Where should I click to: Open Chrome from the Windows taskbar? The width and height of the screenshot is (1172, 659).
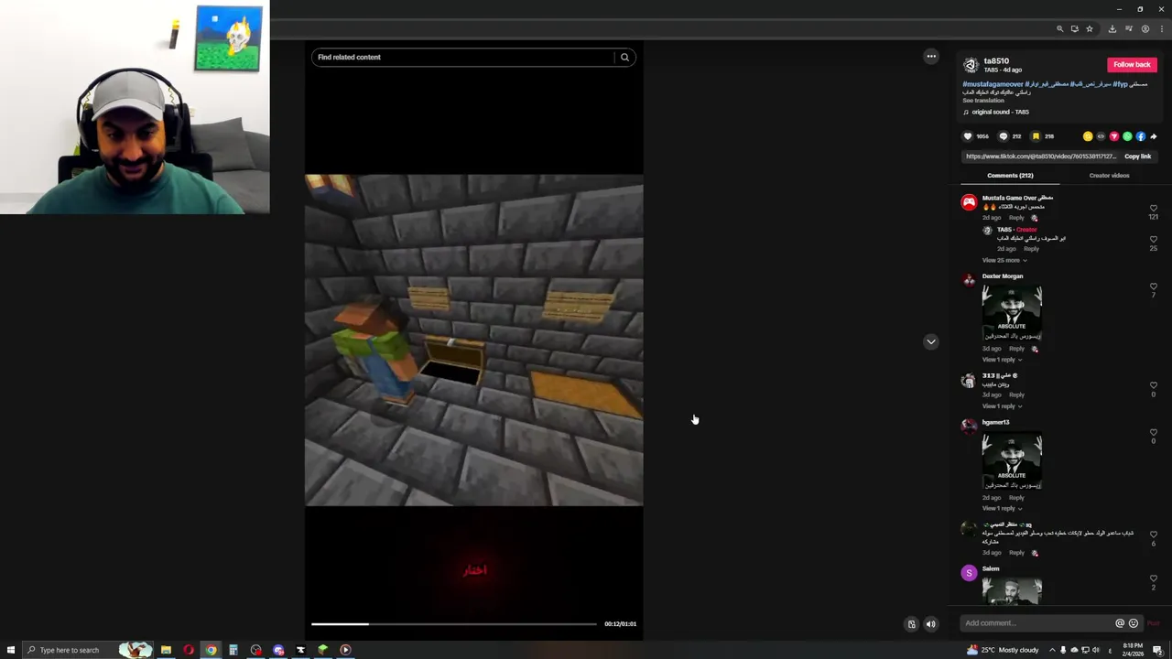click(x=211, y=650)
